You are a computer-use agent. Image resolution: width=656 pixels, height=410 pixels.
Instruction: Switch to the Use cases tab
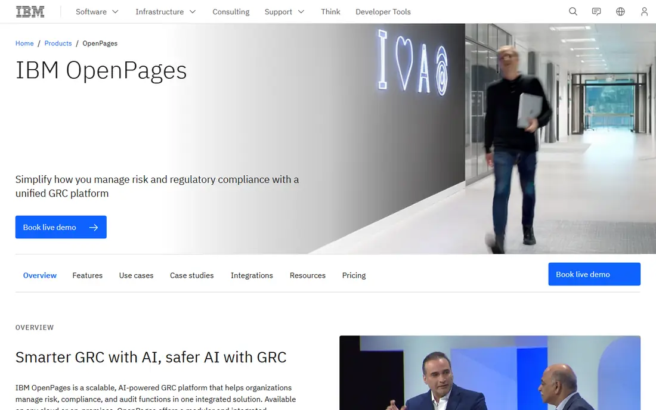tap(137, 275)
